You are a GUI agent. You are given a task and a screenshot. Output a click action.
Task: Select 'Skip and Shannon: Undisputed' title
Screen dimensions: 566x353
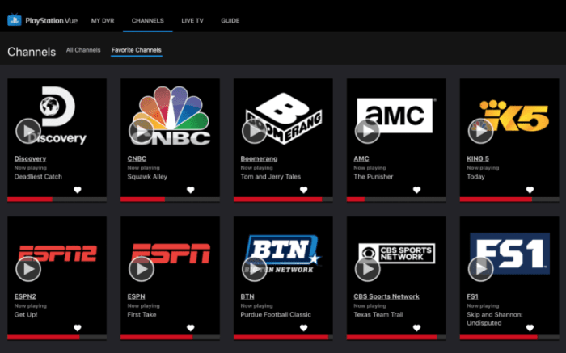tap(495, 319)
